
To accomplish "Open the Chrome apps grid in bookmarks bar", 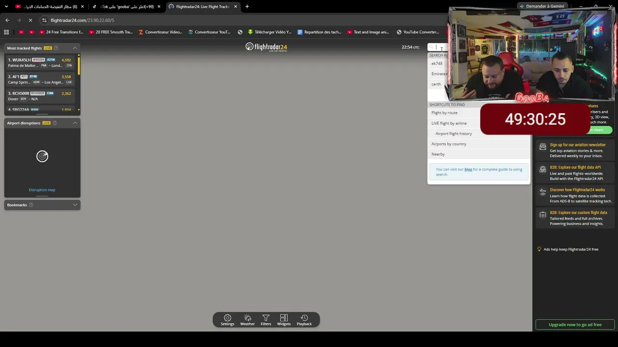I will click(6, 32).
